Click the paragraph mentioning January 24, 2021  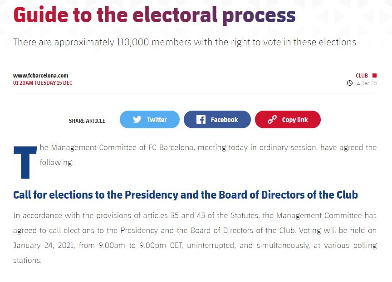point(195,238)
